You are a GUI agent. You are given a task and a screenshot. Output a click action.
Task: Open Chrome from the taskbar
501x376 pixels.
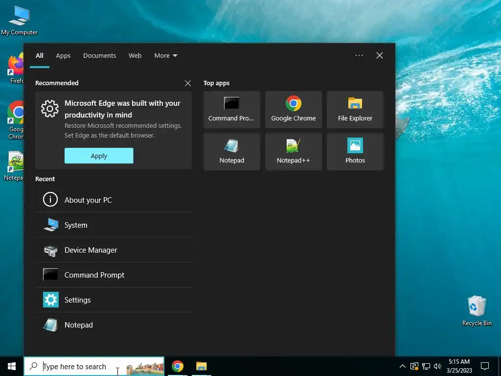click(x=178, y=366)
